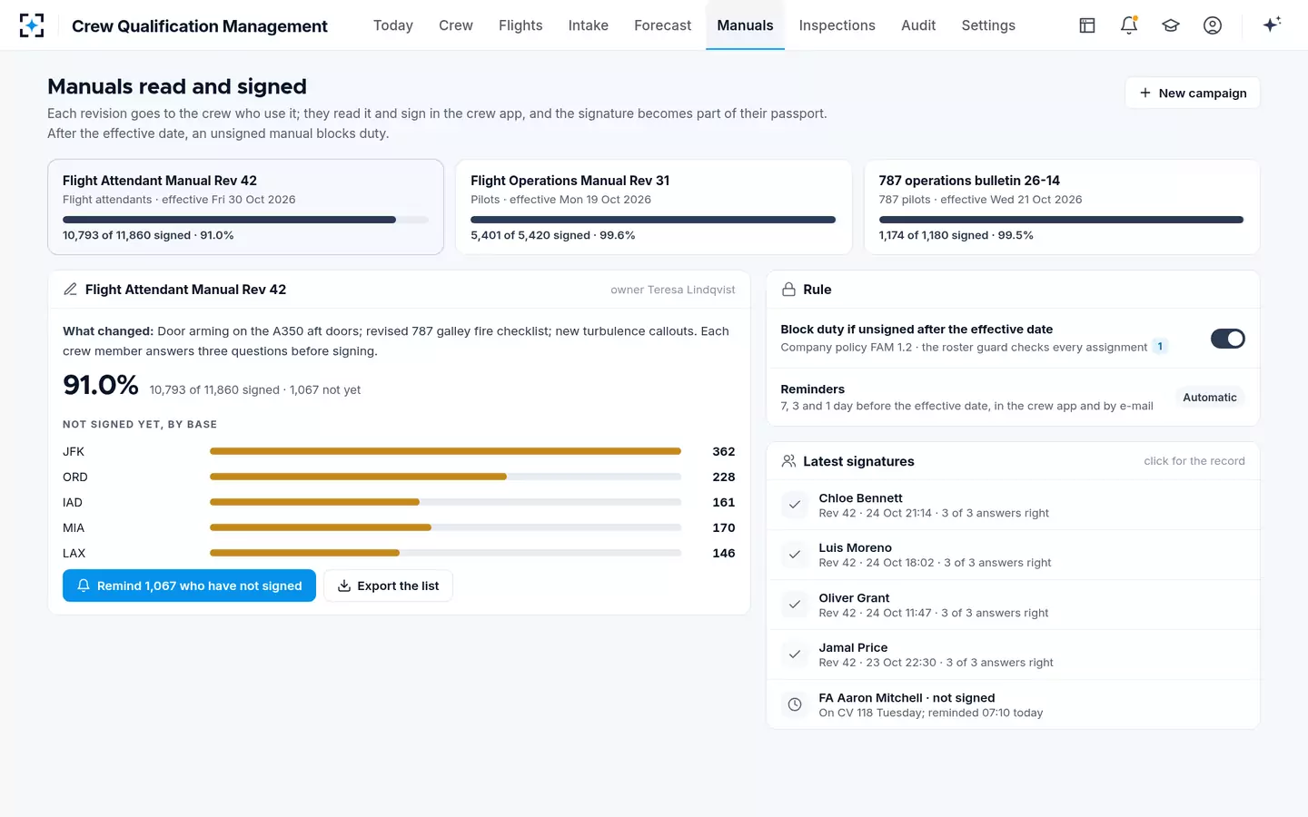Image resolution: width=1308 pixels, height=817 pixels.
Task: Click the people icon by Latest signatures
Action: tap(788, 461)
